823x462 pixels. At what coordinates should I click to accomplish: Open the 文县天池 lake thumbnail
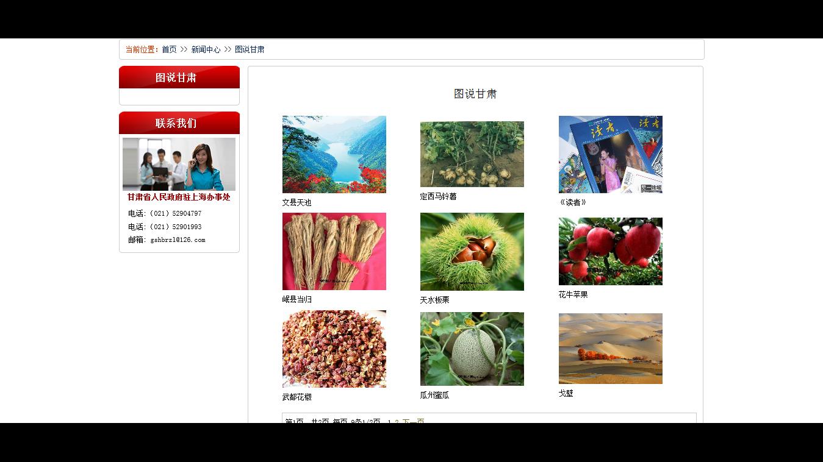334,154
